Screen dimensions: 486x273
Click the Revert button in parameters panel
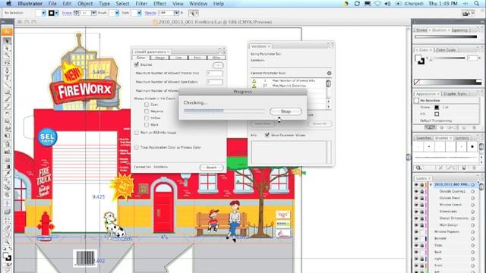(x=211, y=167)
